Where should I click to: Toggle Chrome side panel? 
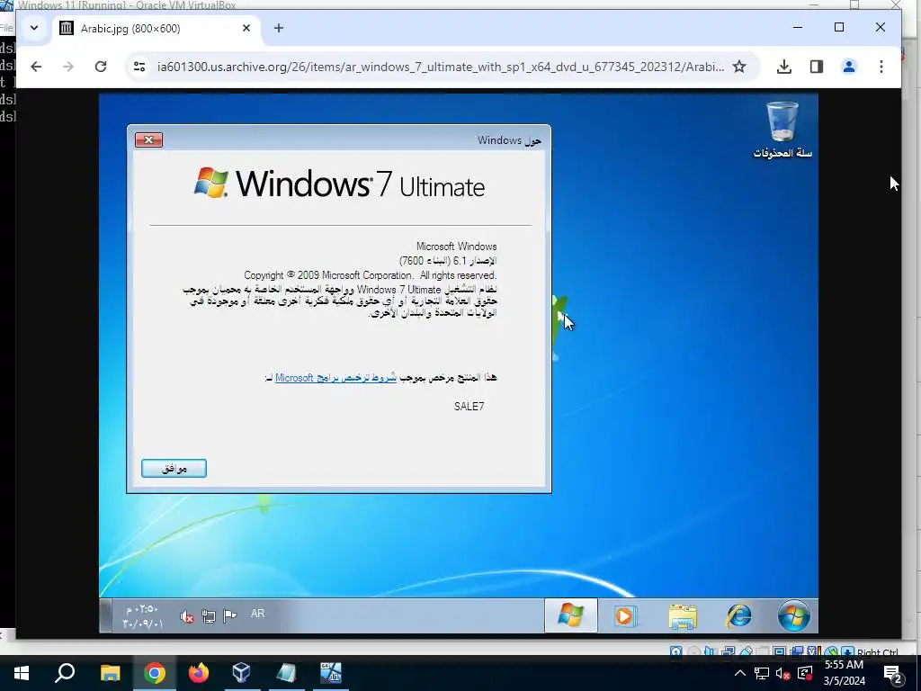coord(817,67)
